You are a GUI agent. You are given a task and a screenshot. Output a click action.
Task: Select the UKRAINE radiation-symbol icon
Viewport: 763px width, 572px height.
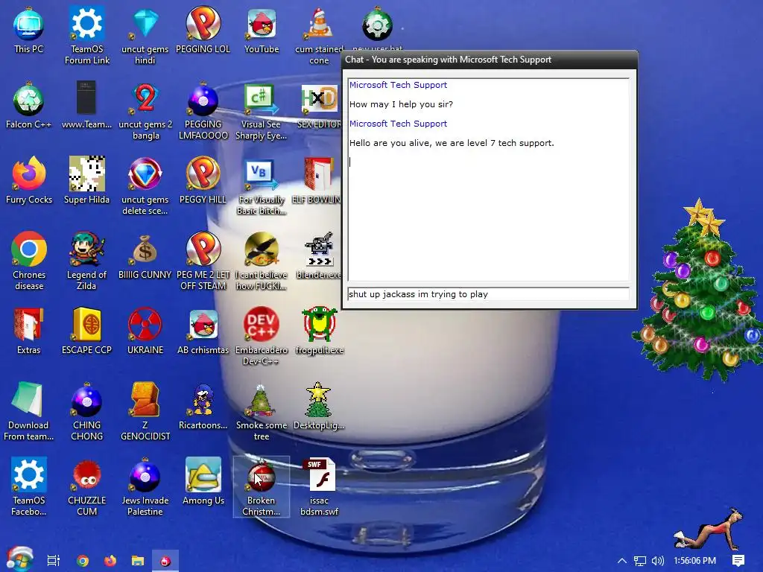(145, 331)
